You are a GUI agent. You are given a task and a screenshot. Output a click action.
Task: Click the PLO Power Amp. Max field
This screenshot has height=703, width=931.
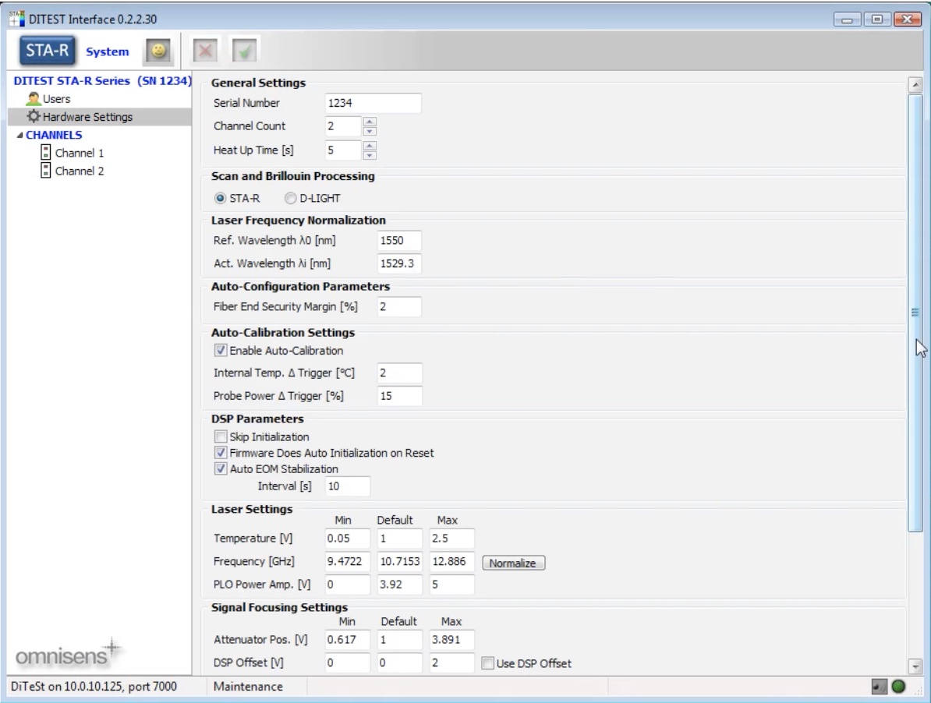click(451, 585)
